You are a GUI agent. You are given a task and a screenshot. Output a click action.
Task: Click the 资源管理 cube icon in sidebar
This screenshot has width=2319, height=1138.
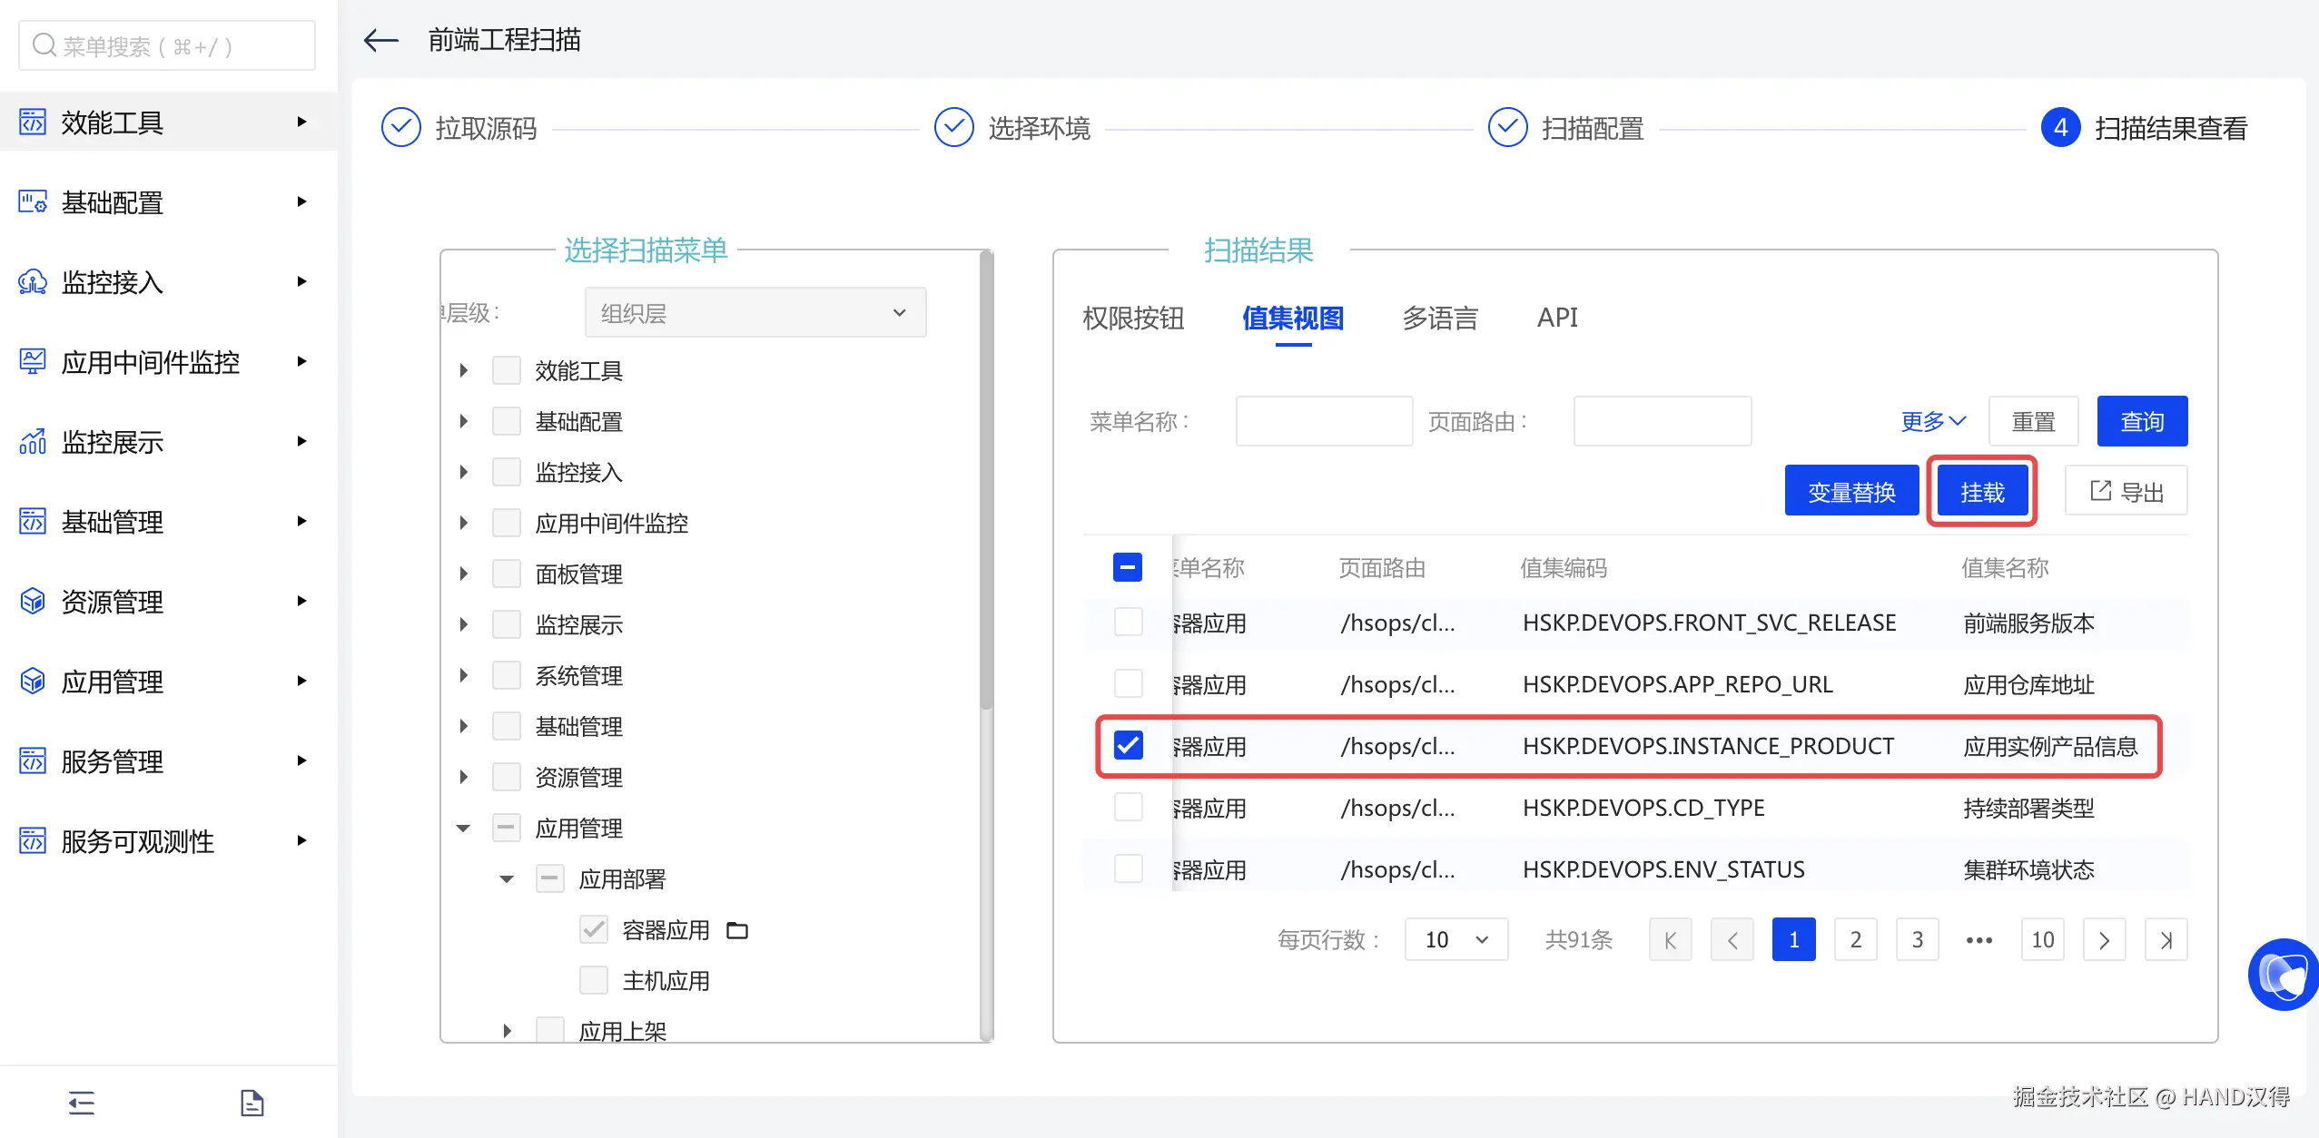[33, 602]
